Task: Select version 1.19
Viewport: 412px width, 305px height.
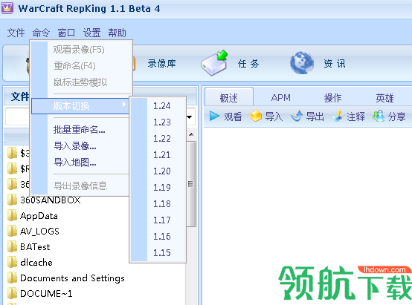Action: pos(162,187)
